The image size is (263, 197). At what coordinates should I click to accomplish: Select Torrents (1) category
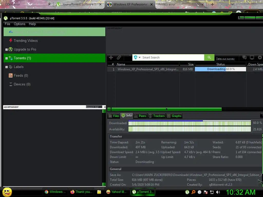54,58
